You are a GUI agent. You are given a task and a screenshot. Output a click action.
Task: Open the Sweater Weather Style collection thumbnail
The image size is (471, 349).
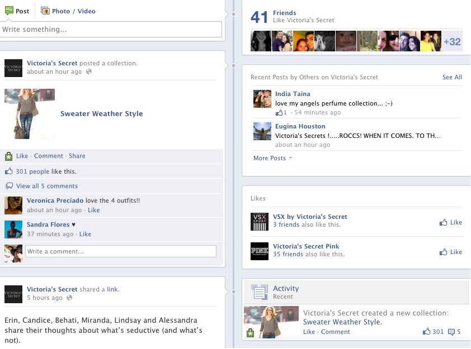point(30,114)
